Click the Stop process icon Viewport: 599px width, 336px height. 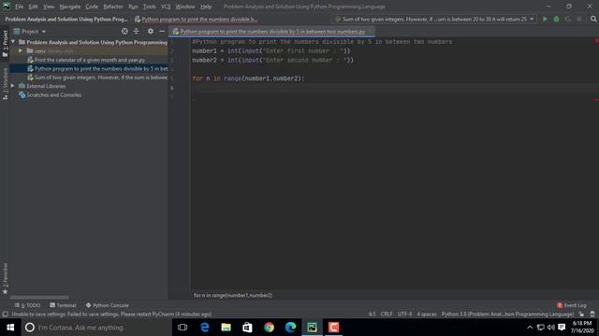click(579, 19)
